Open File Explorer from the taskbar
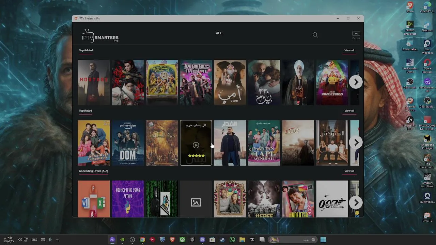This screenshot has width=436, height=245. (242, 240)
